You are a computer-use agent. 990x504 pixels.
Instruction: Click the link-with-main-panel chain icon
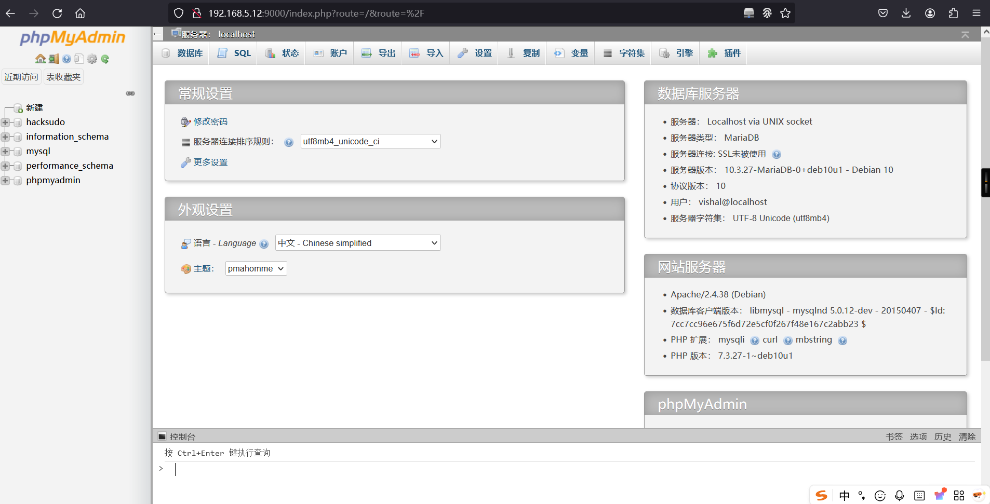click(130, 93)
